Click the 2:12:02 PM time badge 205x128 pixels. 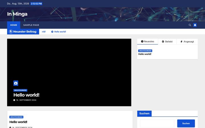36,4
